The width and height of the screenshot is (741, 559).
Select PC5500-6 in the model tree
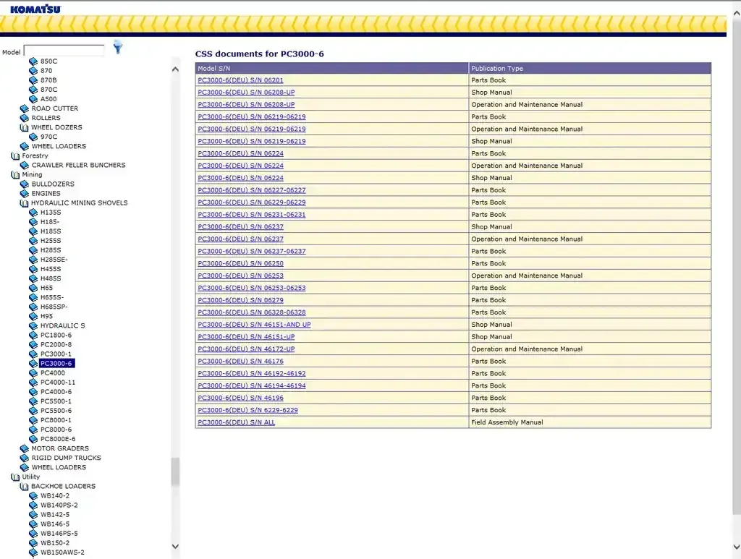(56, 411)
